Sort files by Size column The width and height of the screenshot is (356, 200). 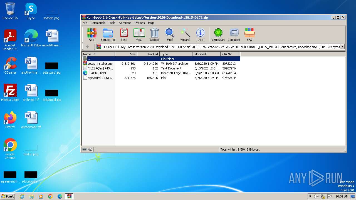coord(126,54)
